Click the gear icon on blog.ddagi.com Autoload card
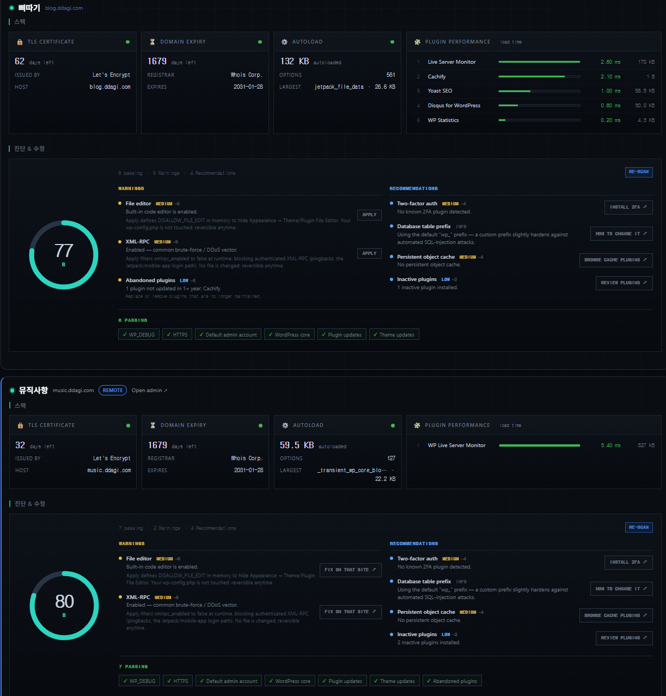666x696 pixels. tap(284, 42)
